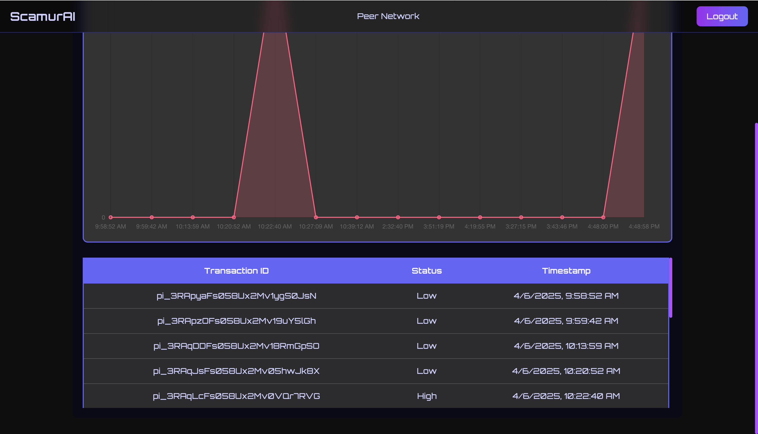Click chart data point at 10:27:09 AM

click(316, 217)
